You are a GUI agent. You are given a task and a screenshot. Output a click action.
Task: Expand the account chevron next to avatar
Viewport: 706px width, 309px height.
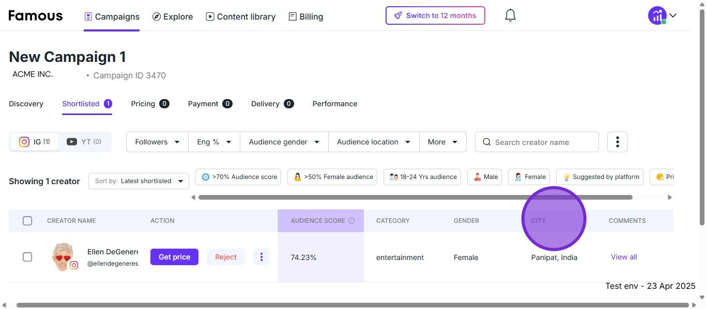coord(673,15)
